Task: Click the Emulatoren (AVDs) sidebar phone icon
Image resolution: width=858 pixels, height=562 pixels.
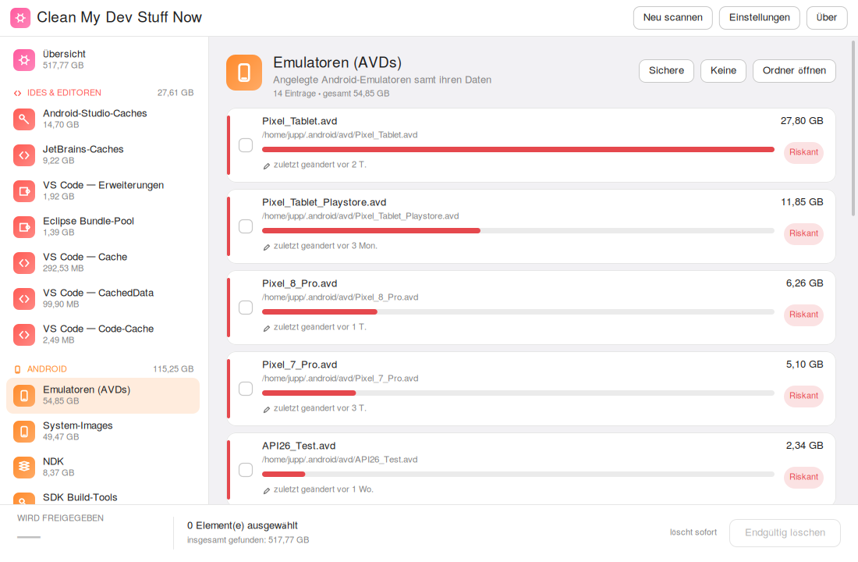Action: point(24,396)
